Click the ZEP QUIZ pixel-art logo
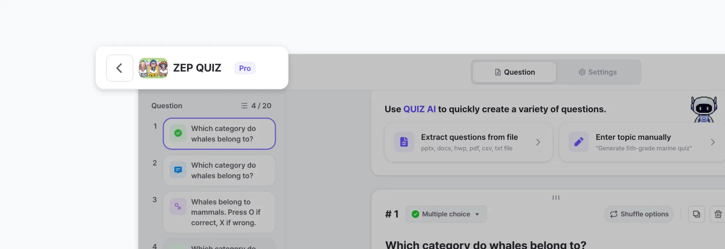The height and width of the screenshot is (249, 725). click(x=153, y=68)
